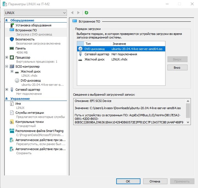Click the green refresh icon in toolbar

tap(86, 13)
